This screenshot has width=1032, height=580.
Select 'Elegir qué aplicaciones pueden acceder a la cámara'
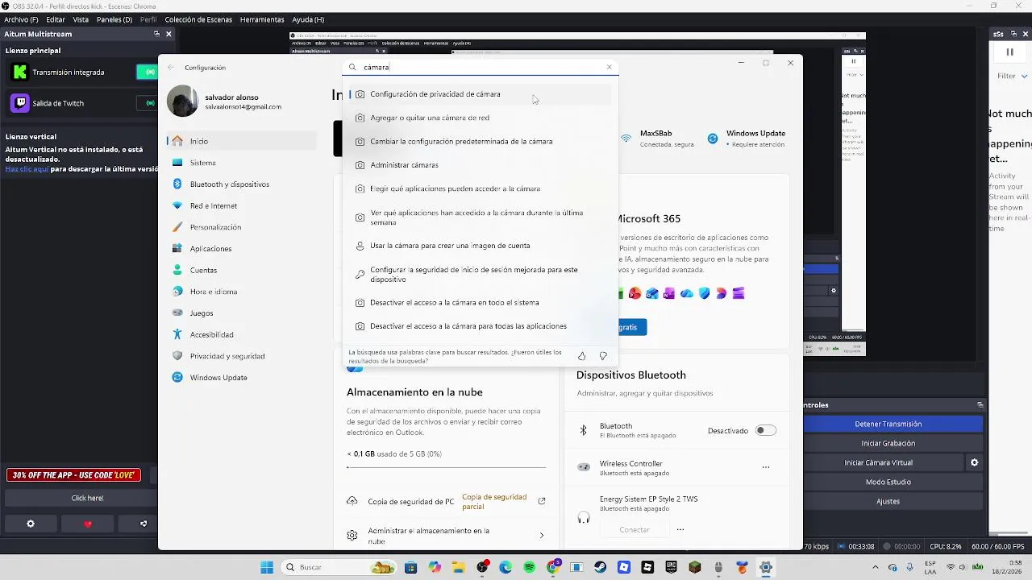480,188
